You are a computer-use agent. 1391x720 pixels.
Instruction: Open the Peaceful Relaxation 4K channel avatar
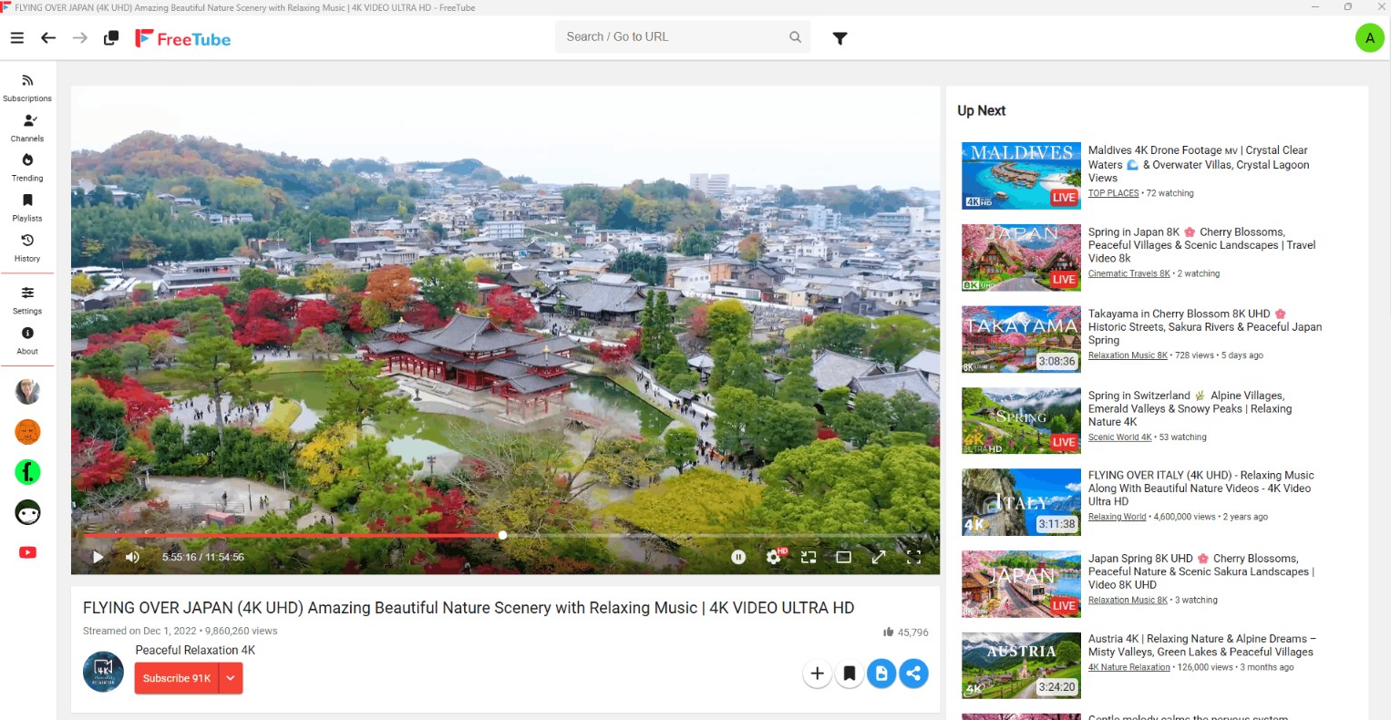103,672
